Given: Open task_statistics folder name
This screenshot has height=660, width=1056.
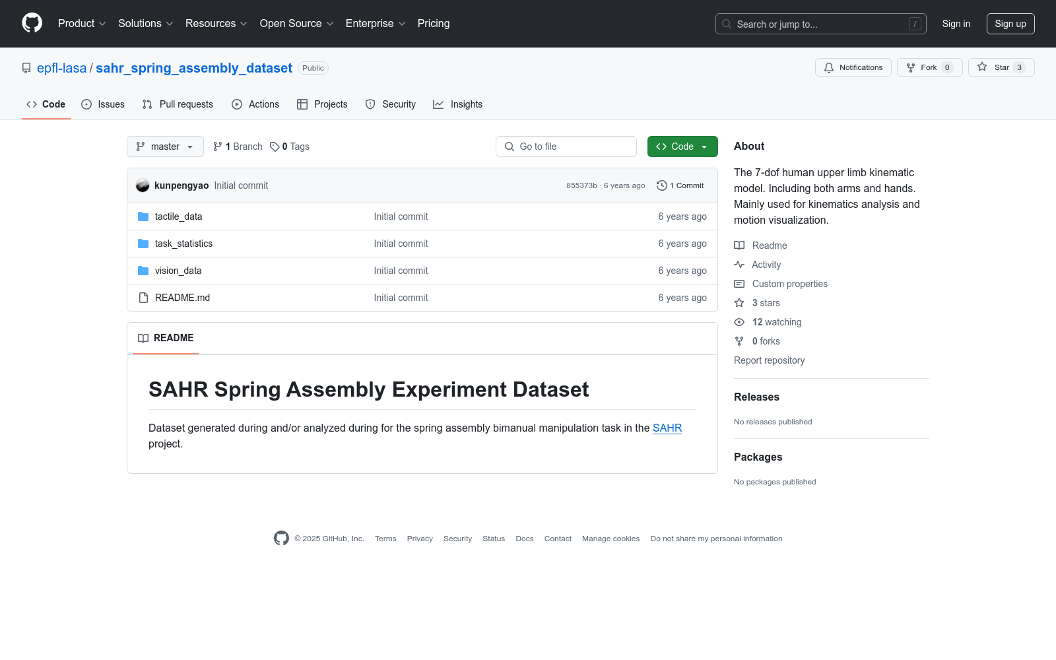Looking at the screenshot, I should tap(183, 244).
